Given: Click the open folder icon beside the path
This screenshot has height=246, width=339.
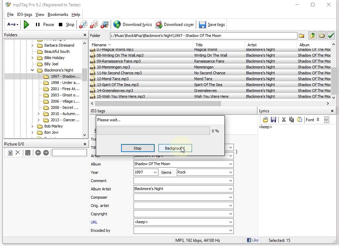Looking at the screenshot, I should click(322, 36).
